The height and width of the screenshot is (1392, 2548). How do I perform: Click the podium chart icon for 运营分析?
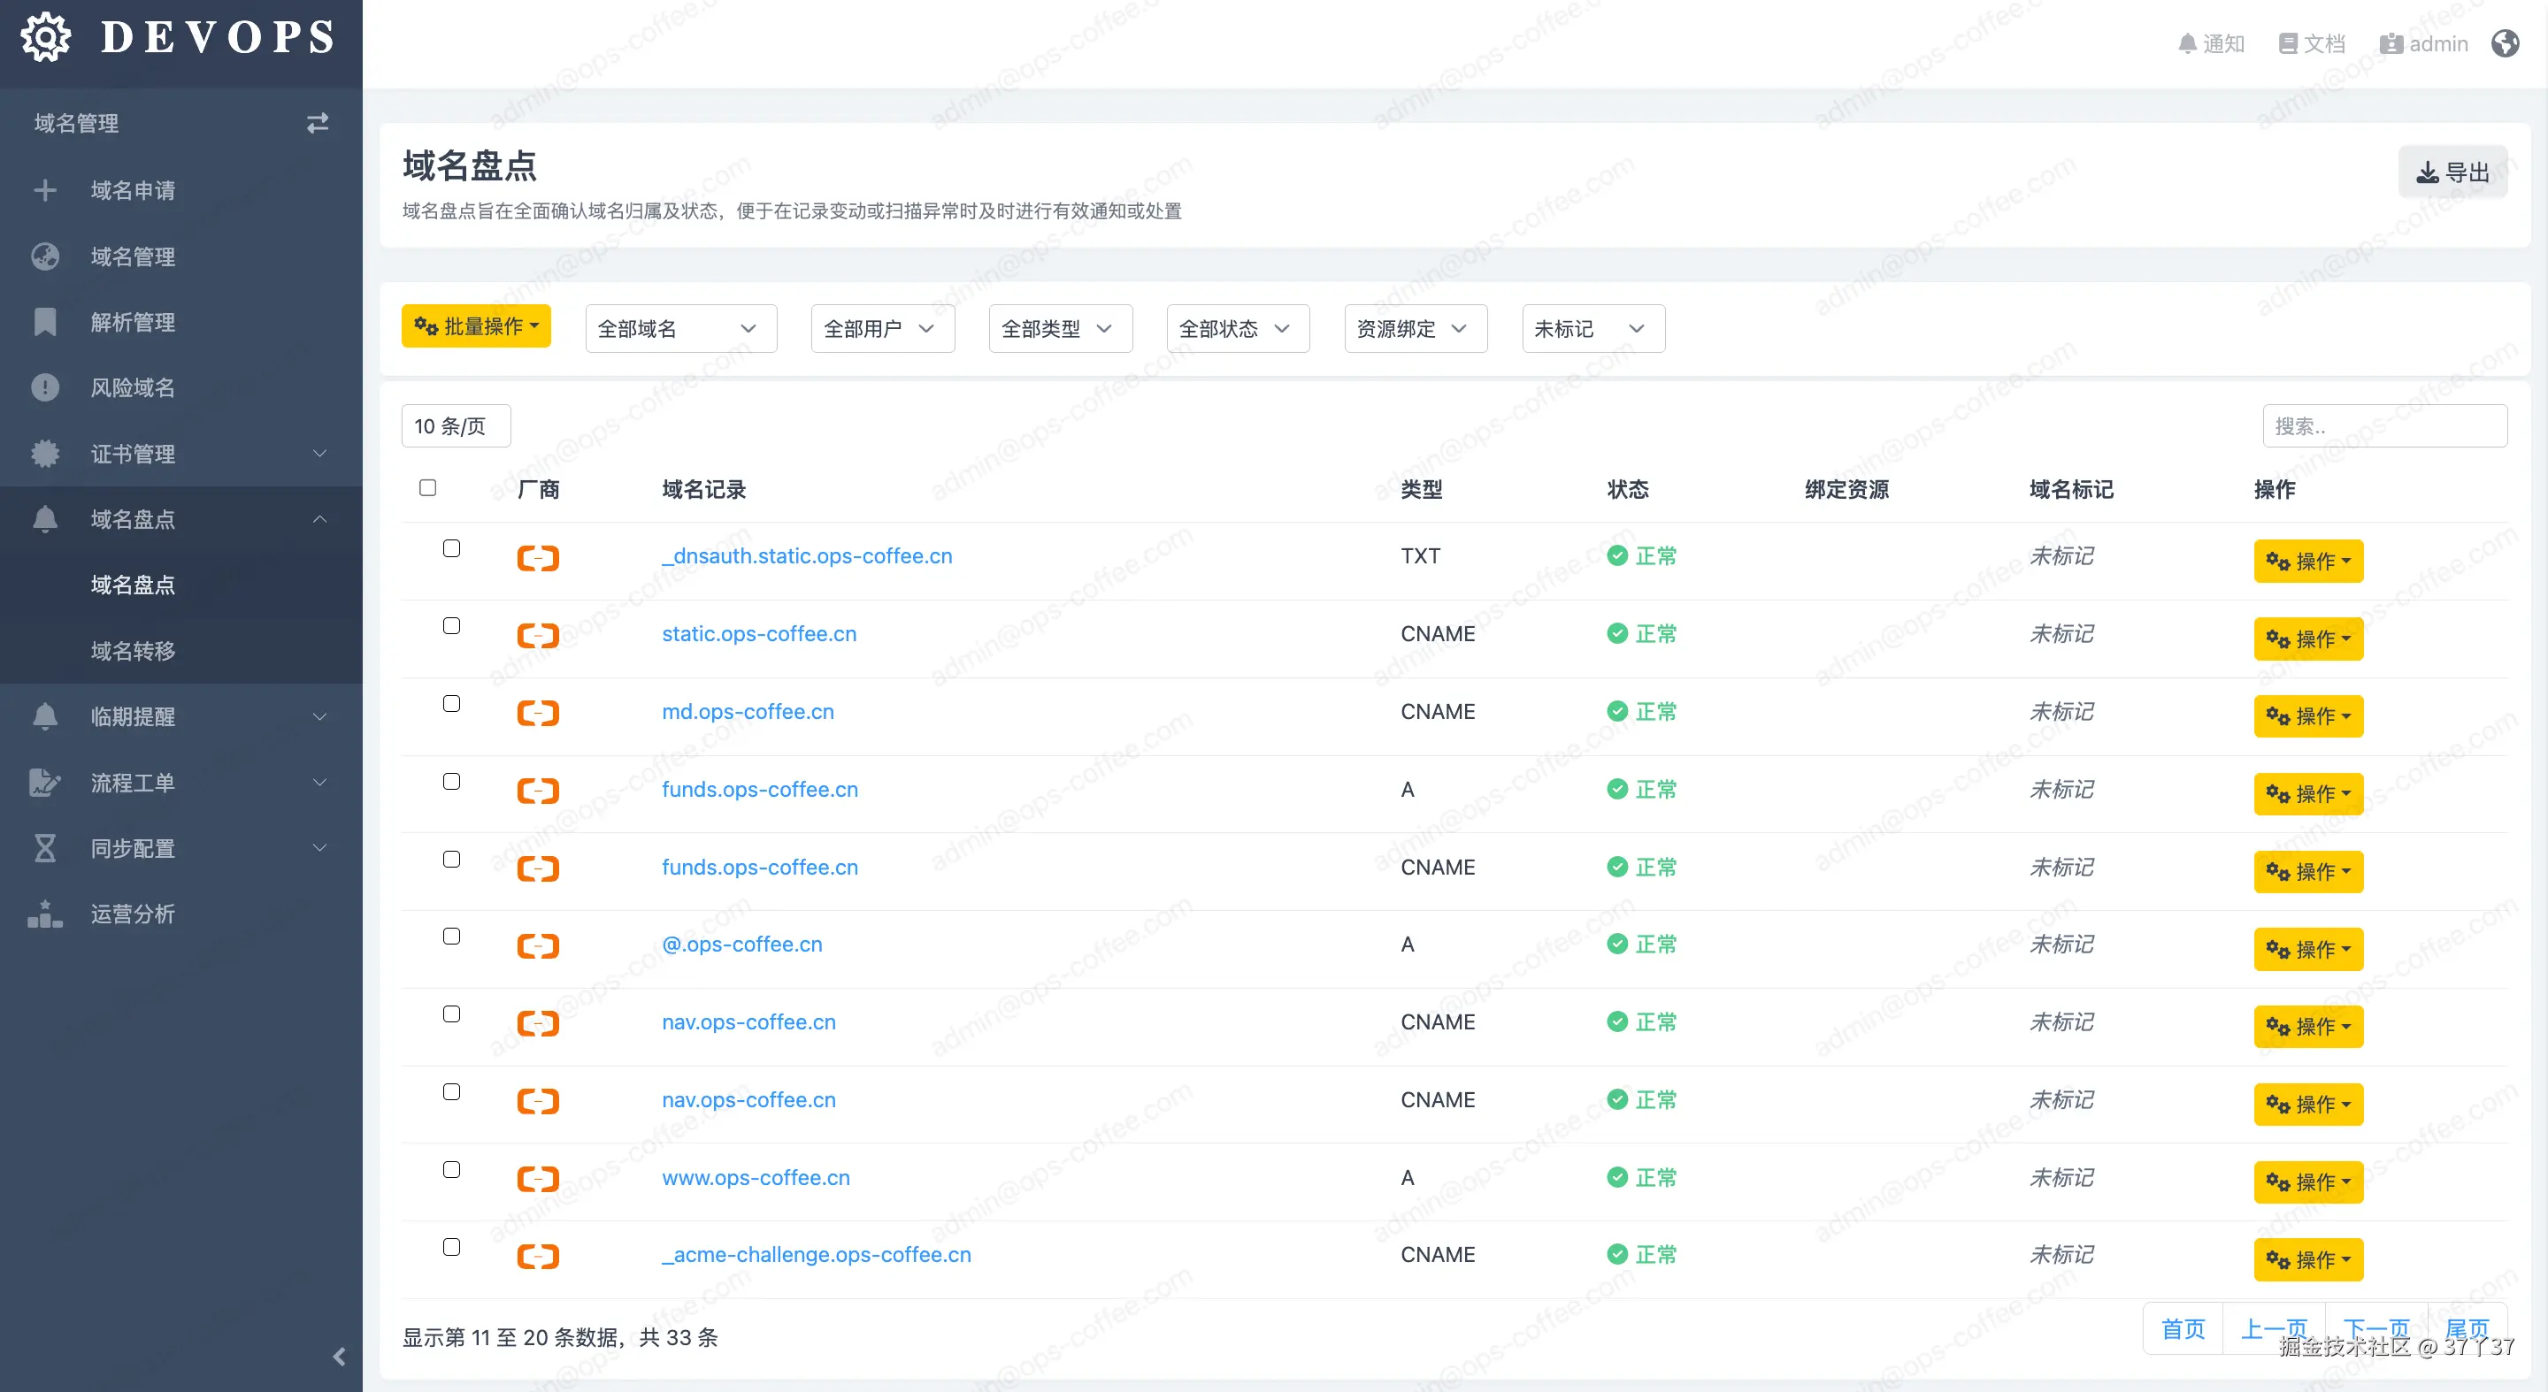[x=44, y=914]
